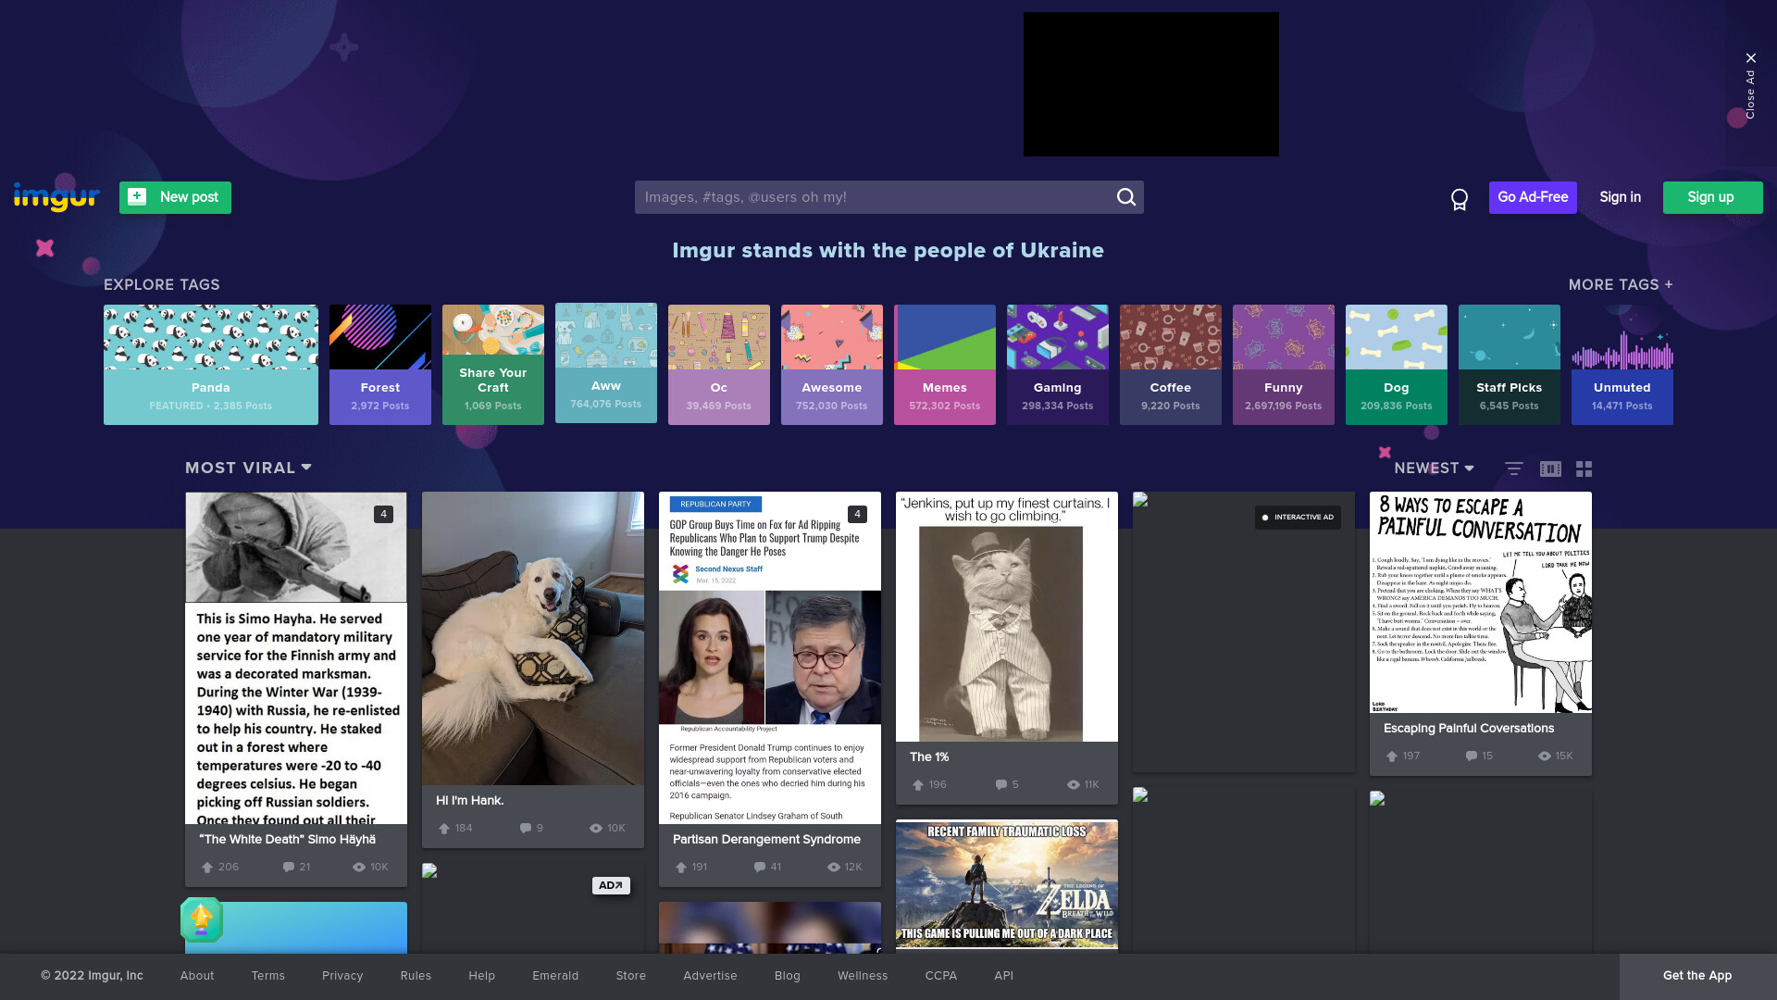Click comment icon on Hi I'm Hank post
Image resolution: width=1777 pixels, height=1000 pixels.
526,829
